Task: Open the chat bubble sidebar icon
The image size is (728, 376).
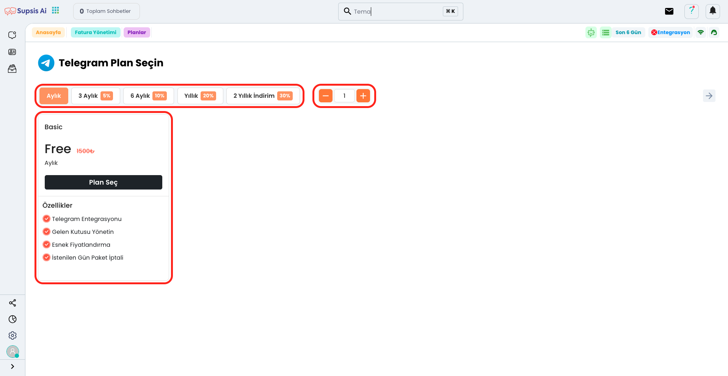Action: click(x=12, y=35)
